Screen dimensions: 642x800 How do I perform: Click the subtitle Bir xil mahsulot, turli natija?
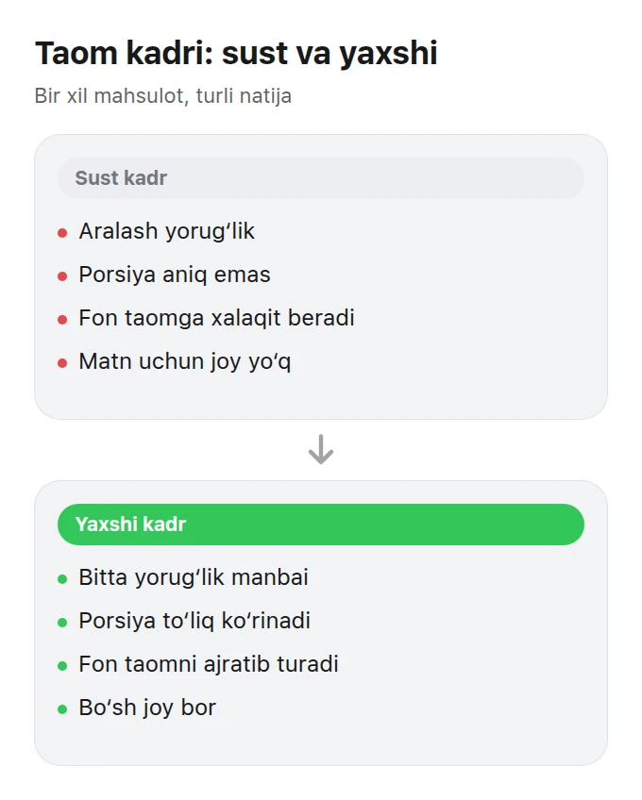click(163, 96)
